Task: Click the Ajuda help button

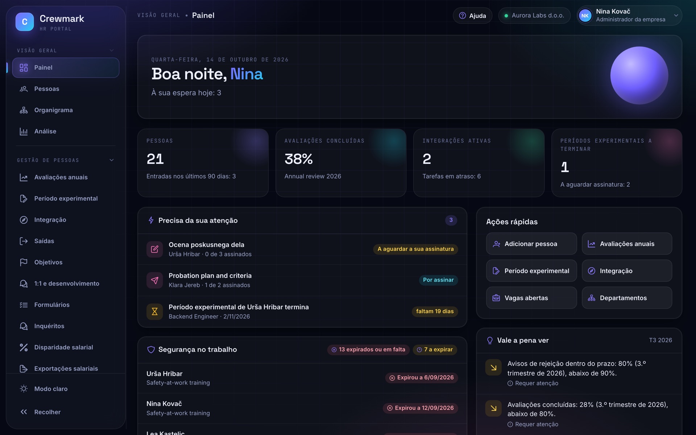Action: pyautogui.click(x=472, y=16)
